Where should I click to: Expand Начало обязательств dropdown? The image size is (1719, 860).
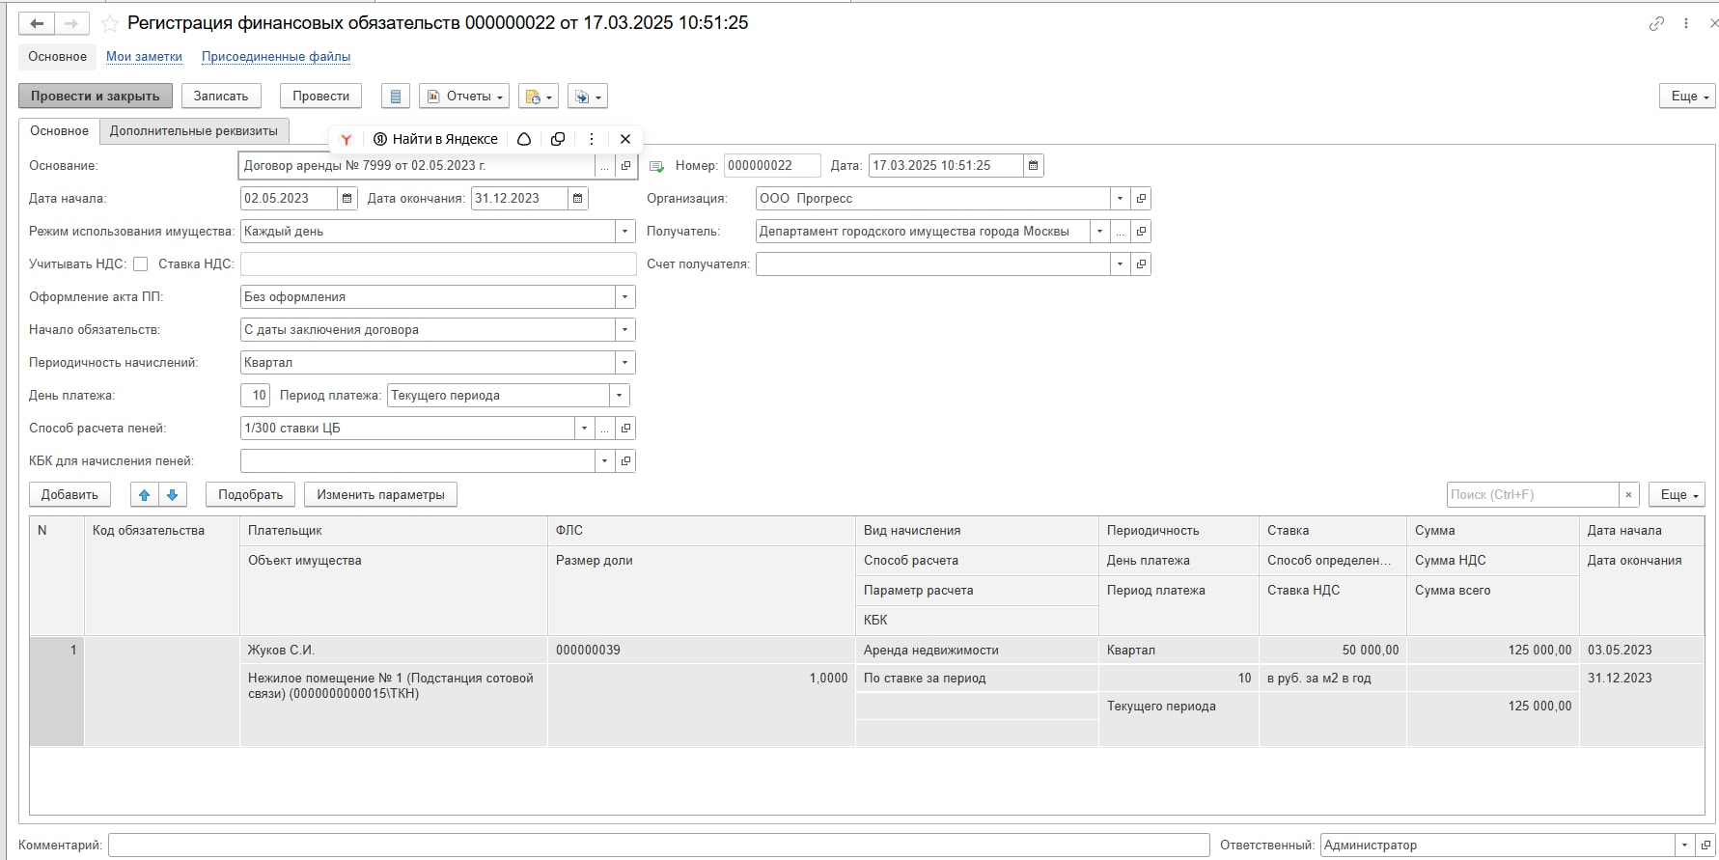point(625,330)
